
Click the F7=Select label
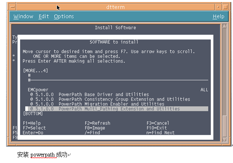pos(34,128)
